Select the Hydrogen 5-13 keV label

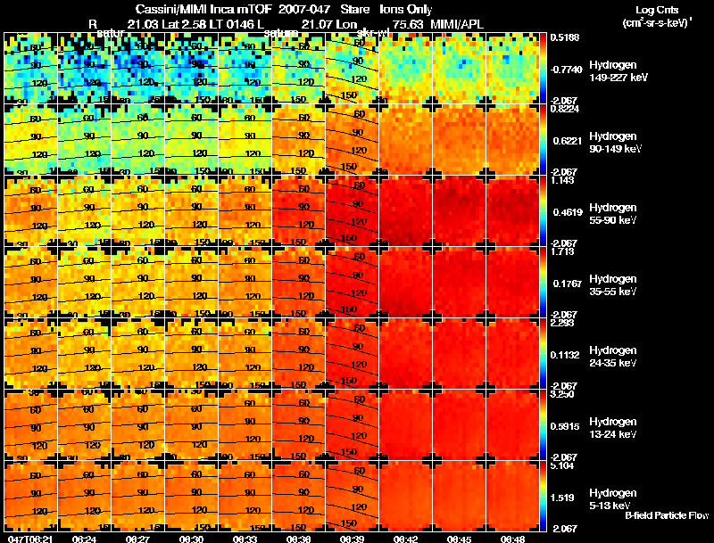[x=612, y=499]
